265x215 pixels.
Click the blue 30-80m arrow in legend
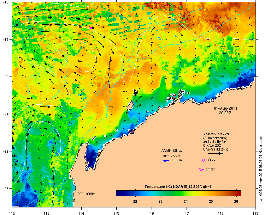coord(166,161)
